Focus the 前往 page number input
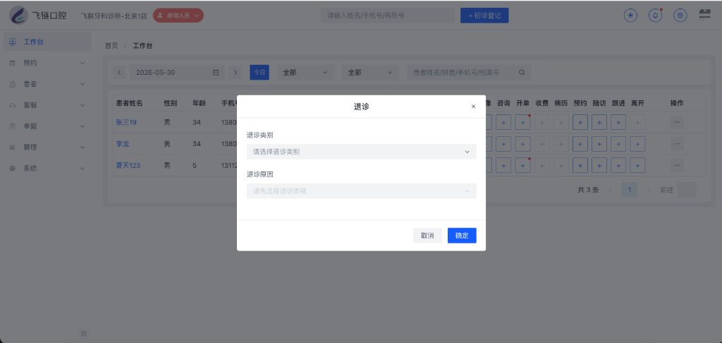The image size is (722, 343). coord(687,190)
